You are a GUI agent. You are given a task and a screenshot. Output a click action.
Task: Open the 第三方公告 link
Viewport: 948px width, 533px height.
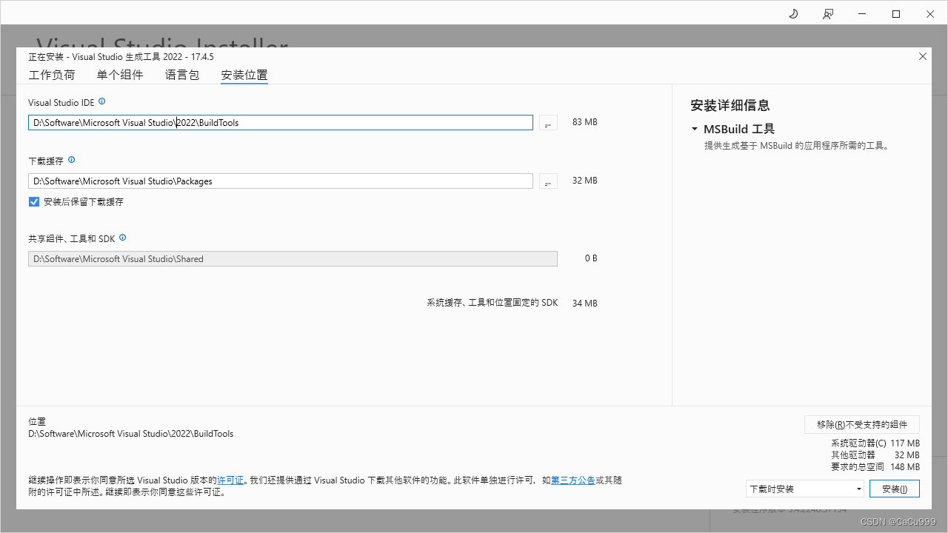click(573, 480)
